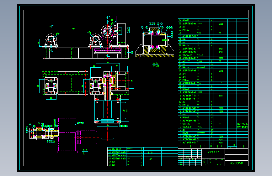The image size is (272, 176).
Task: Click the Q235 material cell in parts row 39
Action: [x=221, y=24]
